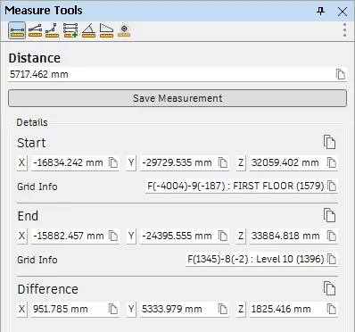Select the Point to Multiple Points tool
The height and width of the screenshot is (332, 355).
[35, 30]
